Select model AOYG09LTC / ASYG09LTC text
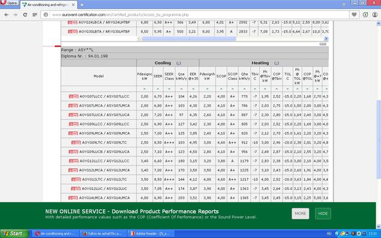The width and height of the screenshot is (381, 238). (105, 143)
